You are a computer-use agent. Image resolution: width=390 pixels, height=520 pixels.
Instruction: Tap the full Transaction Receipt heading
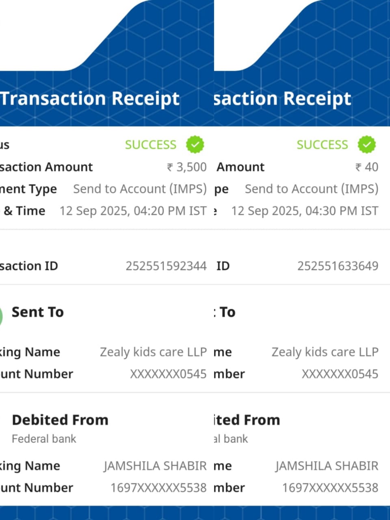point(90,99)
